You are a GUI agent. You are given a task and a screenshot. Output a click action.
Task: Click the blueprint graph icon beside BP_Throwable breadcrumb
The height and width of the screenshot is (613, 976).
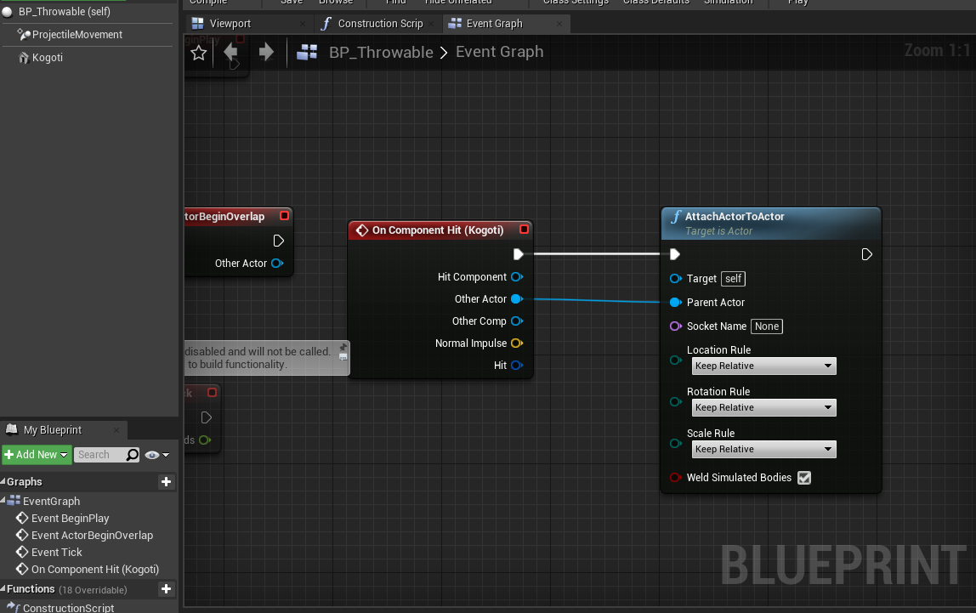tap(307, 52)
